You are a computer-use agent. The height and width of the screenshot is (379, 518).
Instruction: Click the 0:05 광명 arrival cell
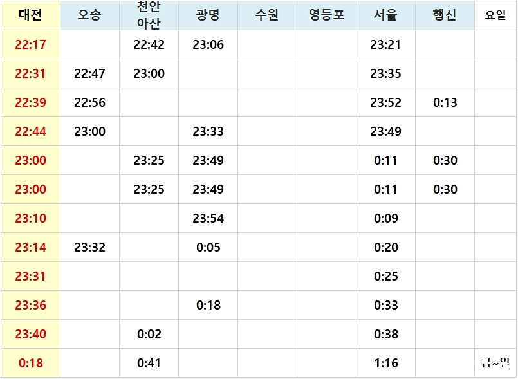click(x=208, y=248)
